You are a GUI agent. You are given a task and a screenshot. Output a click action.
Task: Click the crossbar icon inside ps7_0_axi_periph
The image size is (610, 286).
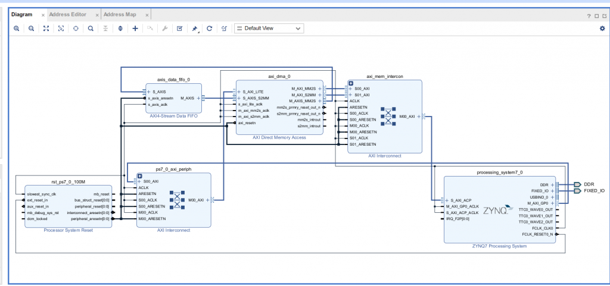coord(177,200)
